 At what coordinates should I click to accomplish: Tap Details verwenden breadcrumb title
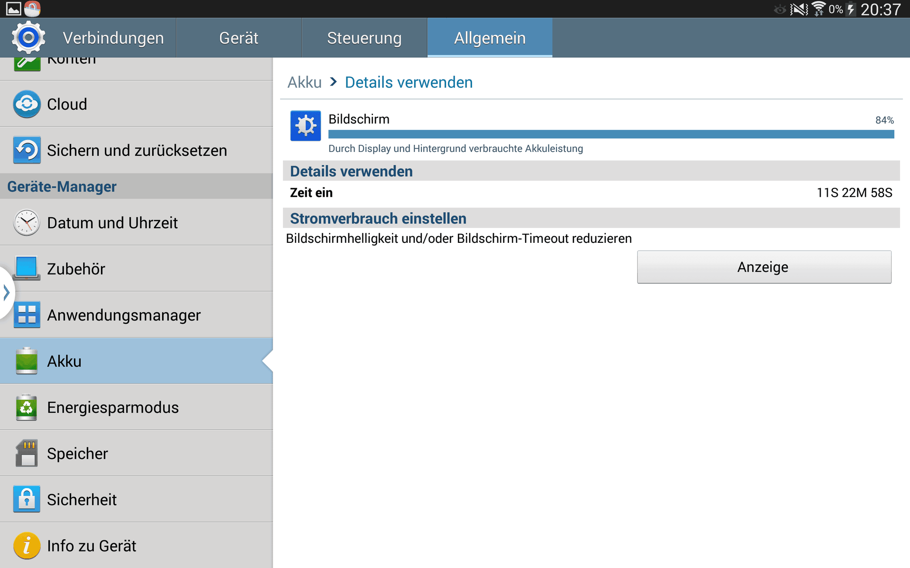pos(409,82)
